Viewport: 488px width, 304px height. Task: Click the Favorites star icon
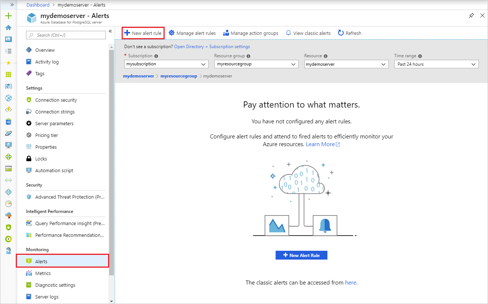8,63
